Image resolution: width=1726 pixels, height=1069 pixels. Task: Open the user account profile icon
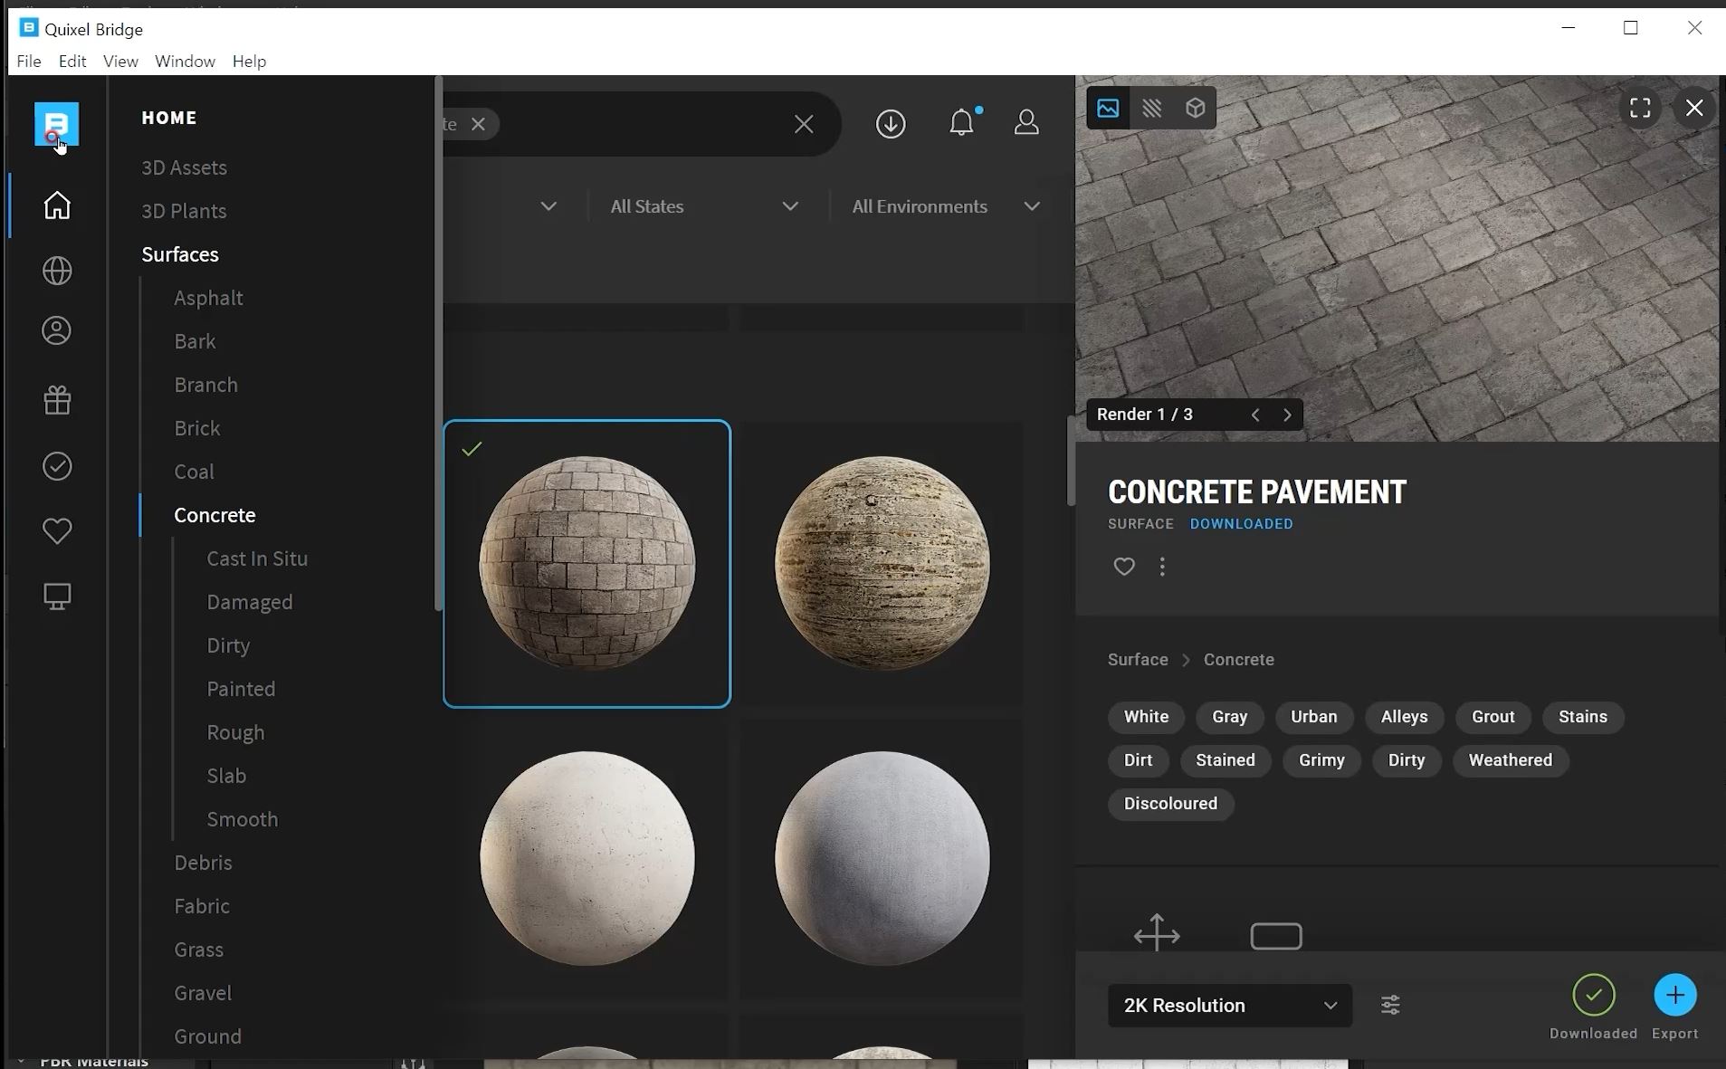coord(1026,123)
